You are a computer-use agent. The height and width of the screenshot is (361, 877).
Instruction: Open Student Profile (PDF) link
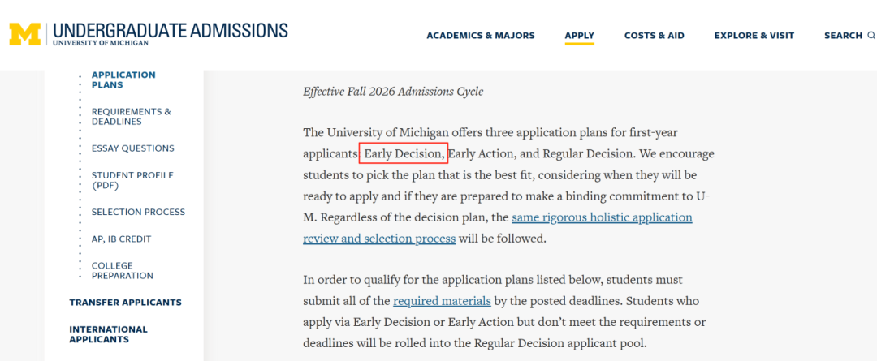coord(132,180)
